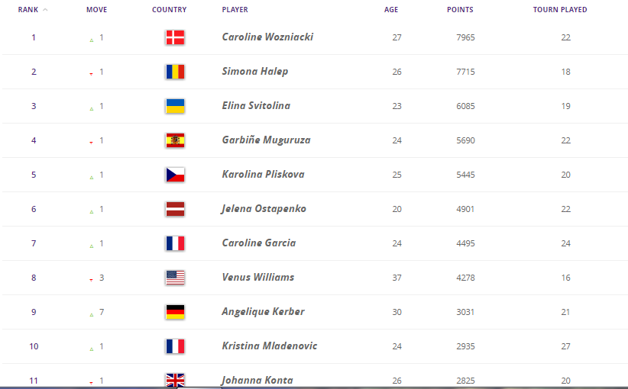
Task: Open Caroline Wozniacki player profile link
Action: pyautogui.click(x=267, y=37)
